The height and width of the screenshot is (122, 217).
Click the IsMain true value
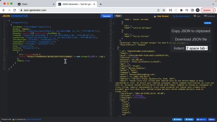(27, 61)
